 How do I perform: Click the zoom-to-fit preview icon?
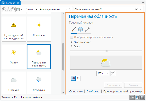coord(113,73)
